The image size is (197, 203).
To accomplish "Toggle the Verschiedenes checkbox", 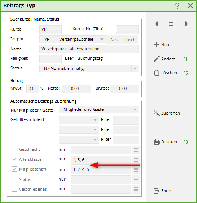I will click(15, 189).
